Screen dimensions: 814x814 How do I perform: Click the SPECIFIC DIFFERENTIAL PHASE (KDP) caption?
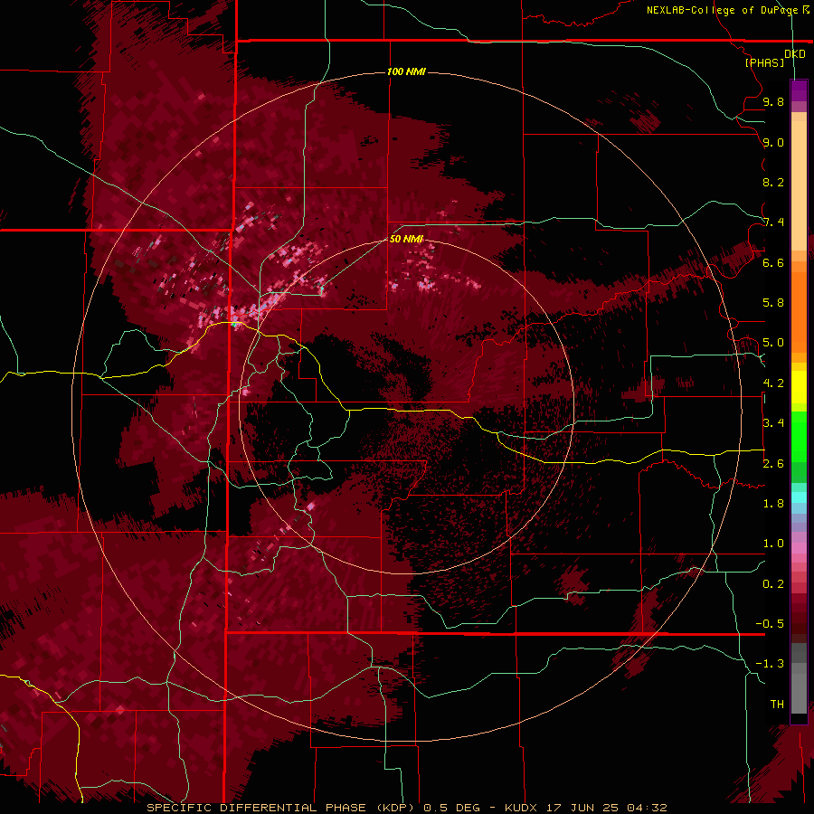279,808
